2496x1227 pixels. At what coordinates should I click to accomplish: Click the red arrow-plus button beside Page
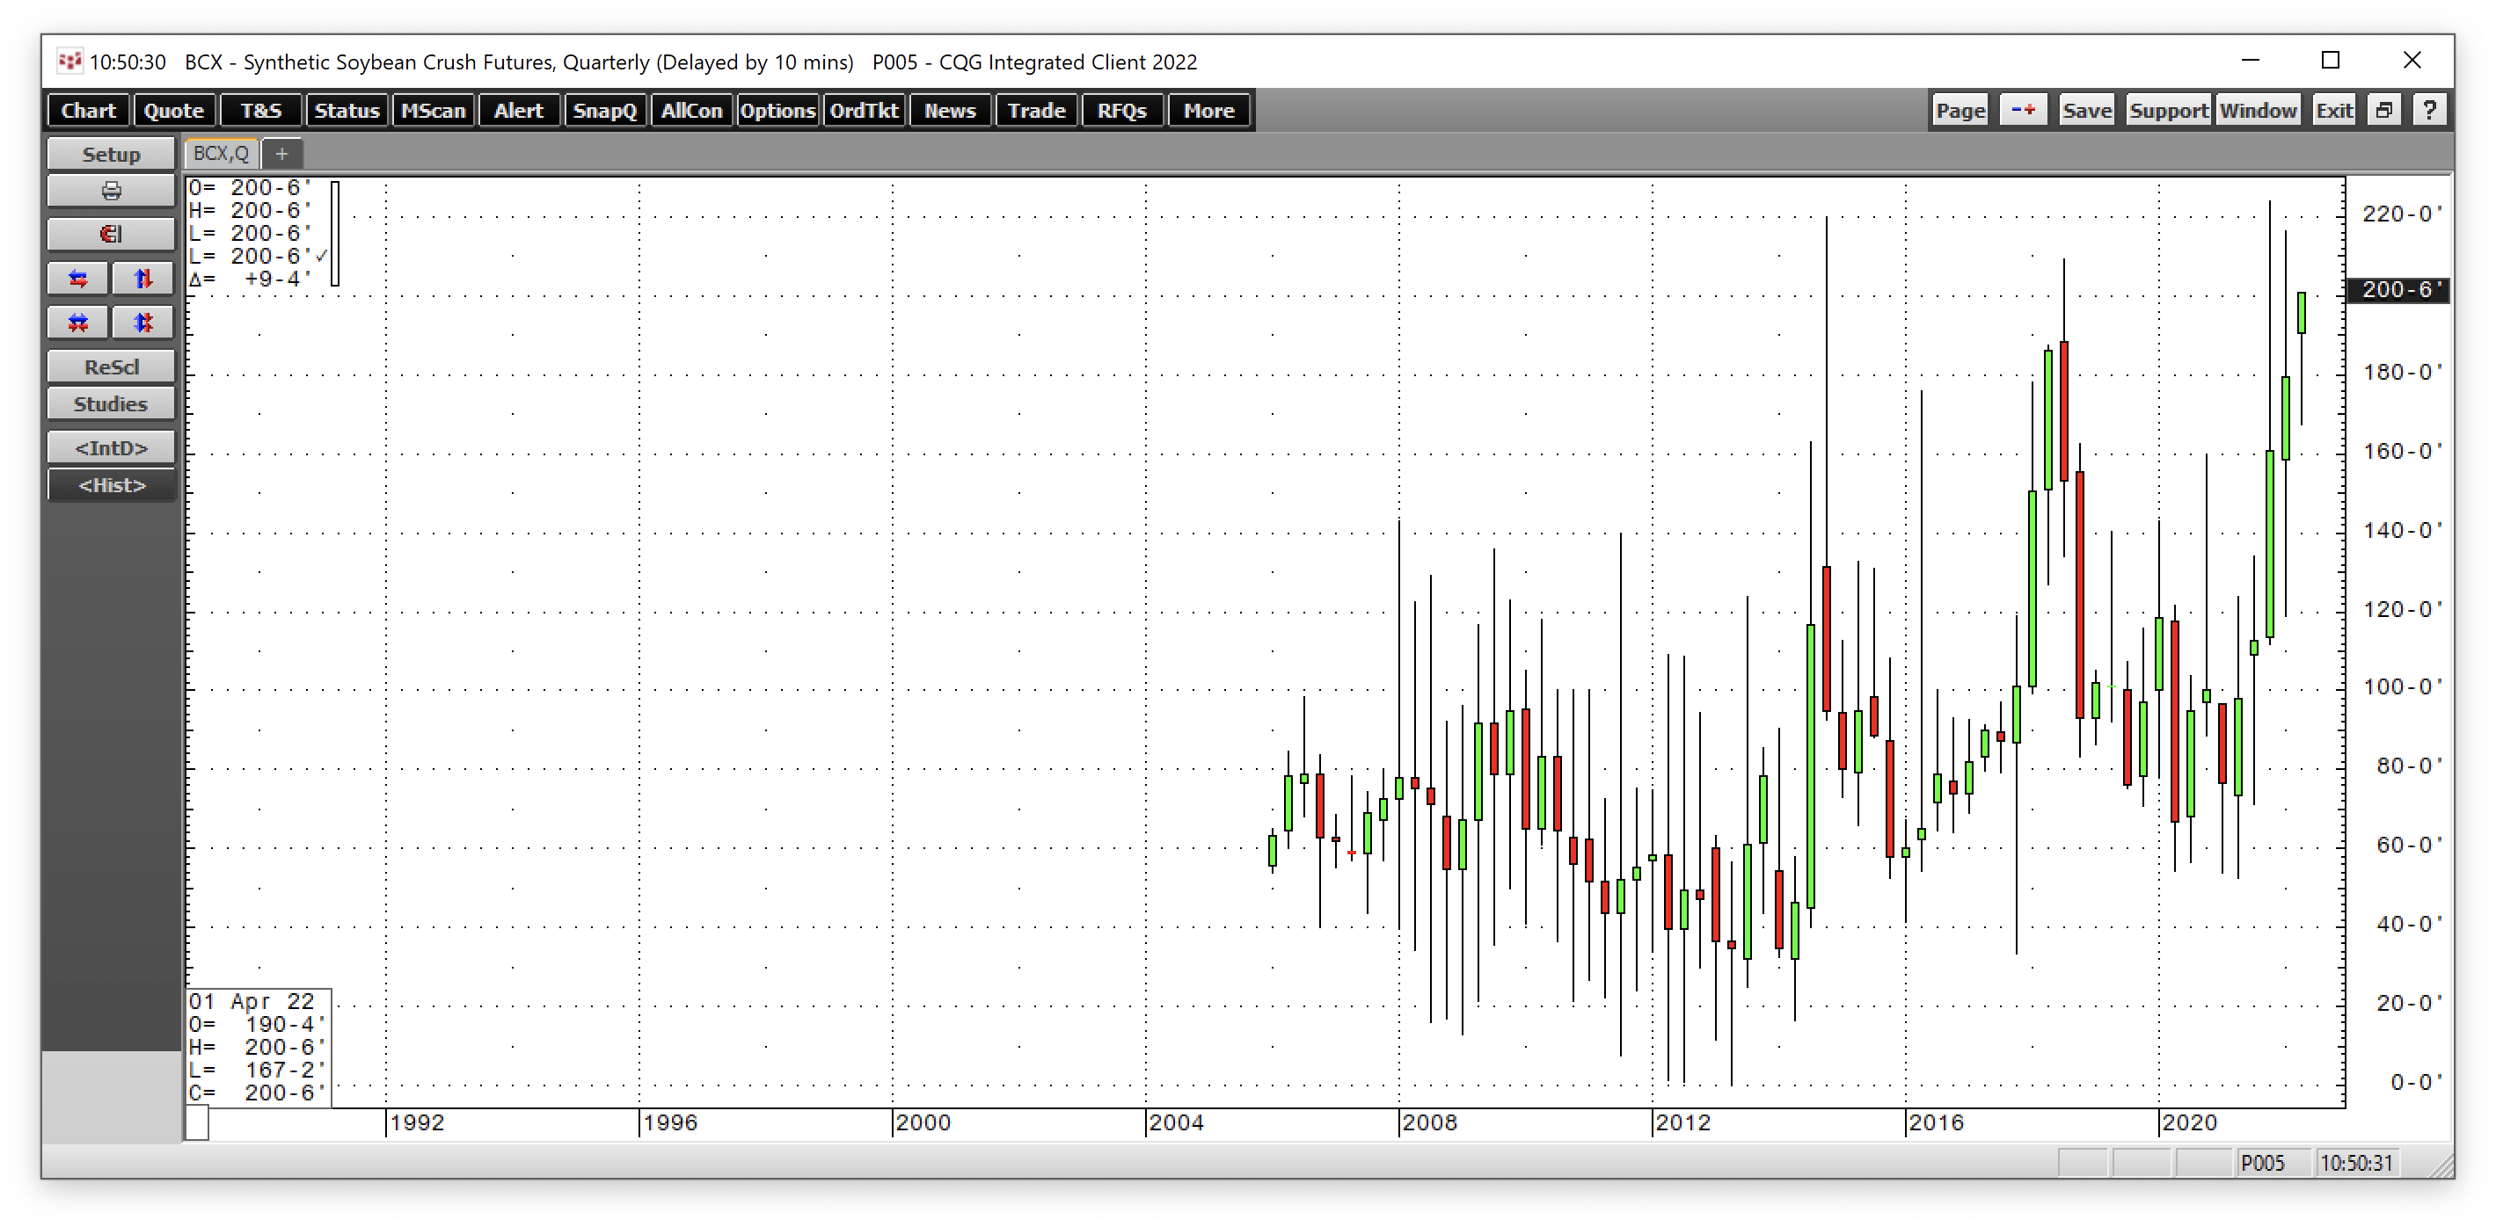(2023, 111)
